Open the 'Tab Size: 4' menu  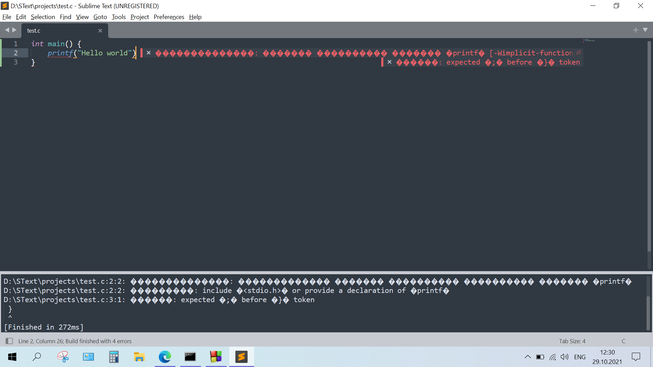pyautogui.click(x=572, y=341)
